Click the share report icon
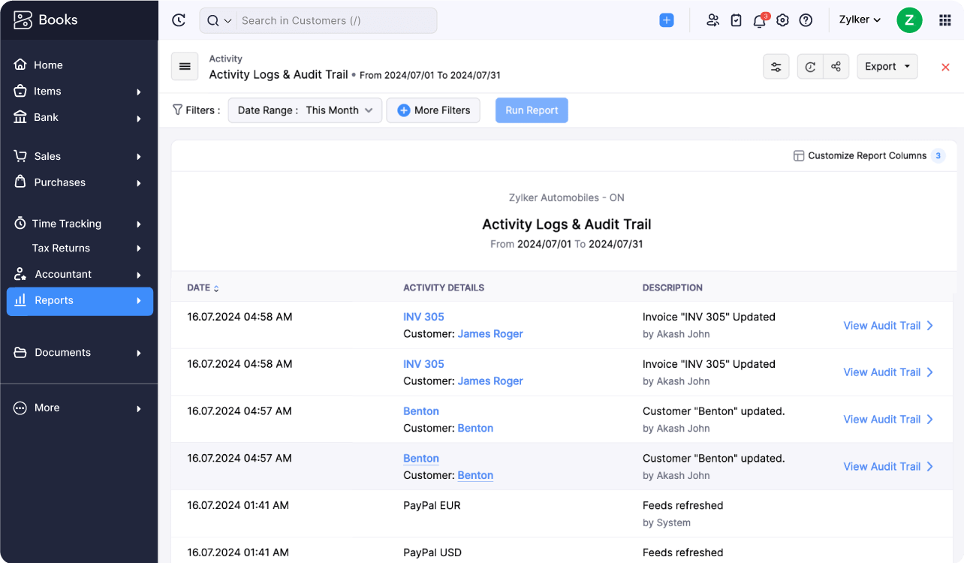 (836, 67)
